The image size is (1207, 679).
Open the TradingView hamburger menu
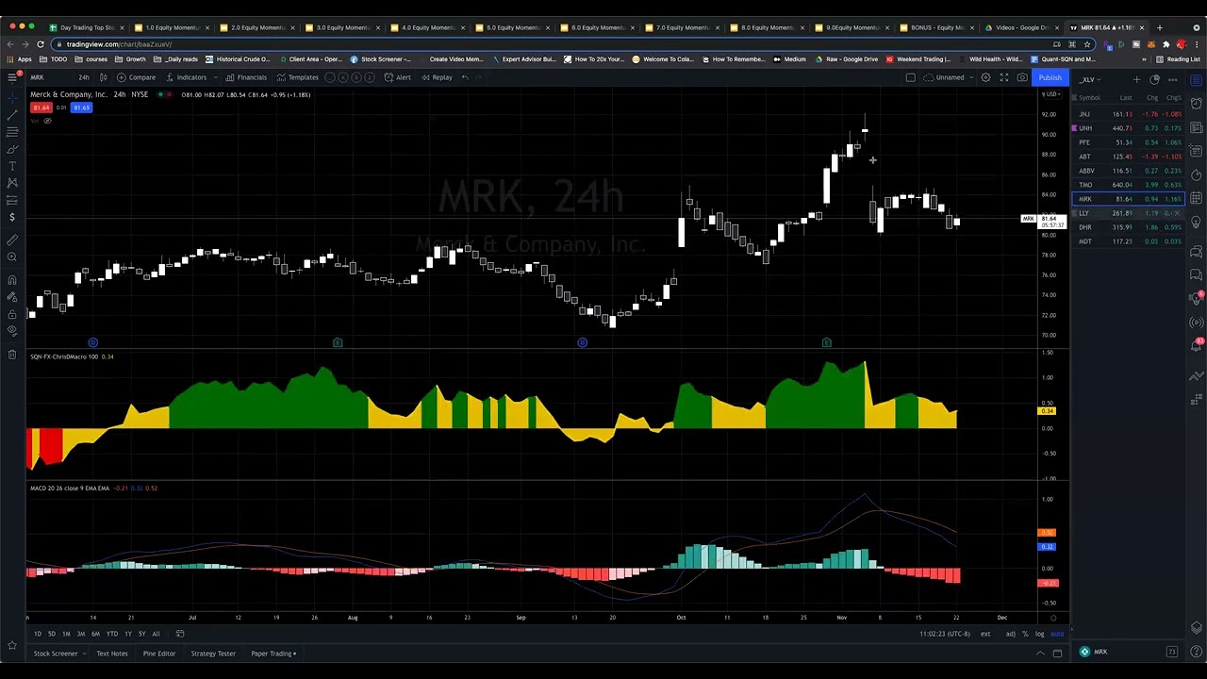12,77
